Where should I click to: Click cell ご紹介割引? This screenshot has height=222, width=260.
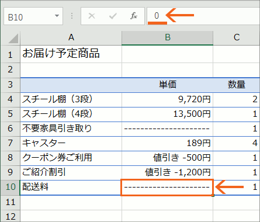pyautogui.click(x=71, y=173)
